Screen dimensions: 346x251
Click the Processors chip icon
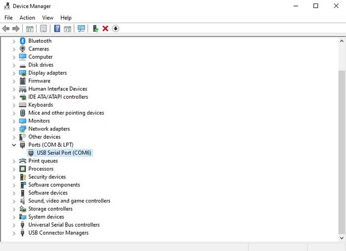(x=23, y=168)
